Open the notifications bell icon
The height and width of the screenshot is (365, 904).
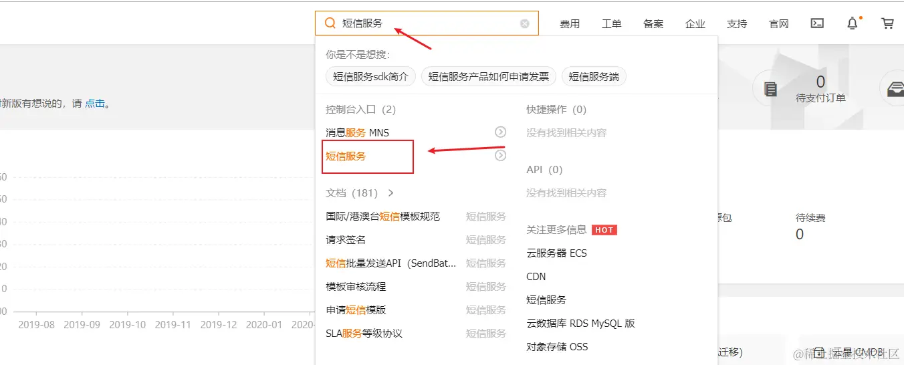click(x=853, y=23)
